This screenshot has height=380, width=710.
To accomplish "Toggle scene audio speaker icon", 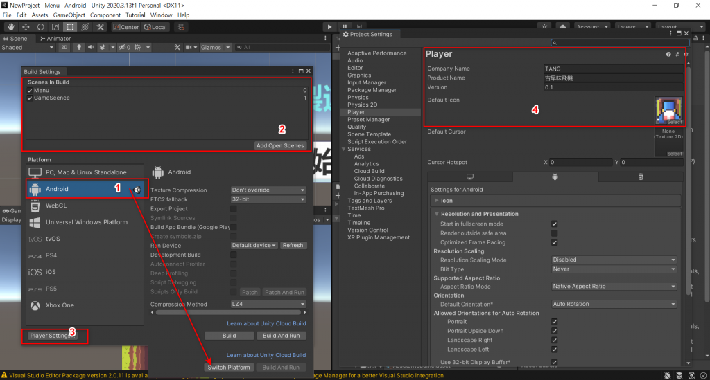I will tap(91, 48).
